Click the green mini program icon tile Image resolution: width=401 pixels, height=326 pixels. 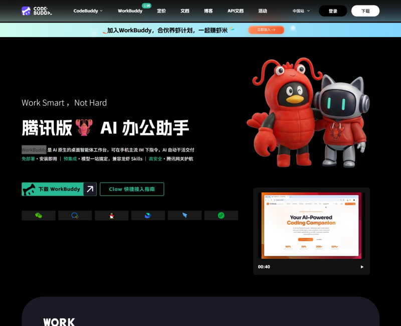click(221, 216)
